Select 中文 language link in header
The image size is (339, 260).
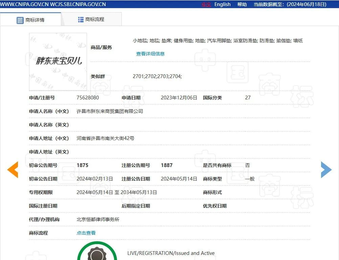(x=206, y=4)
